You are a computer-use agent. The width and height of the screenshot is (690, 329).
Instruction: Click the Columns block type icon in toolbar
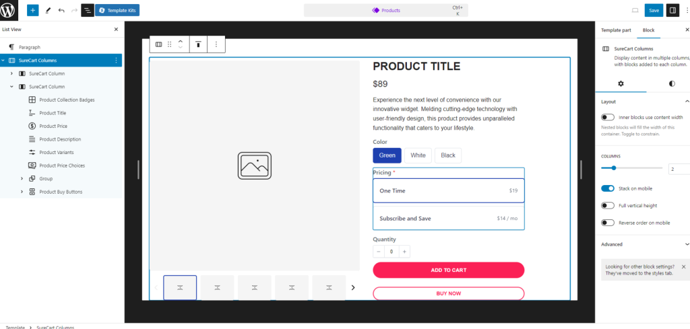(x=159, y=44)
